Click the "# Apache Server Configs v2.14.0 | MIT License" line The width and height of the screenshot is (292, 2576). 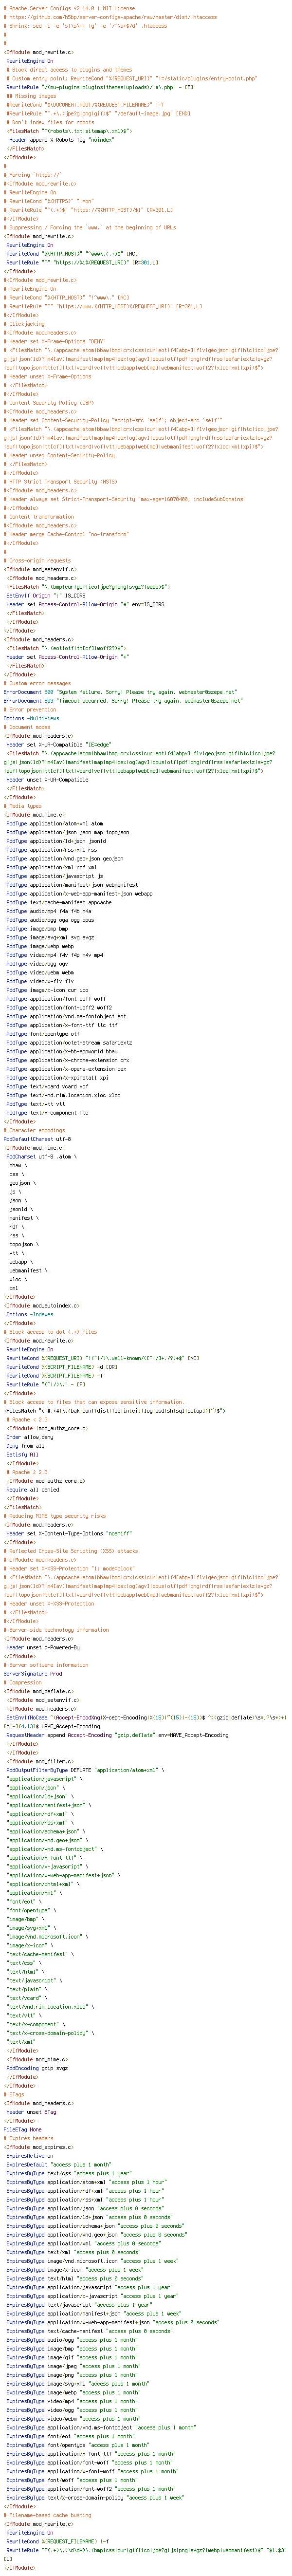70,8
